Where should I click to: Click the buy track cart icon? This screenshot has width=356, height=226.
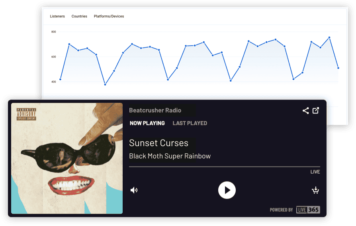pyautogui.click(x=315, y=190)
